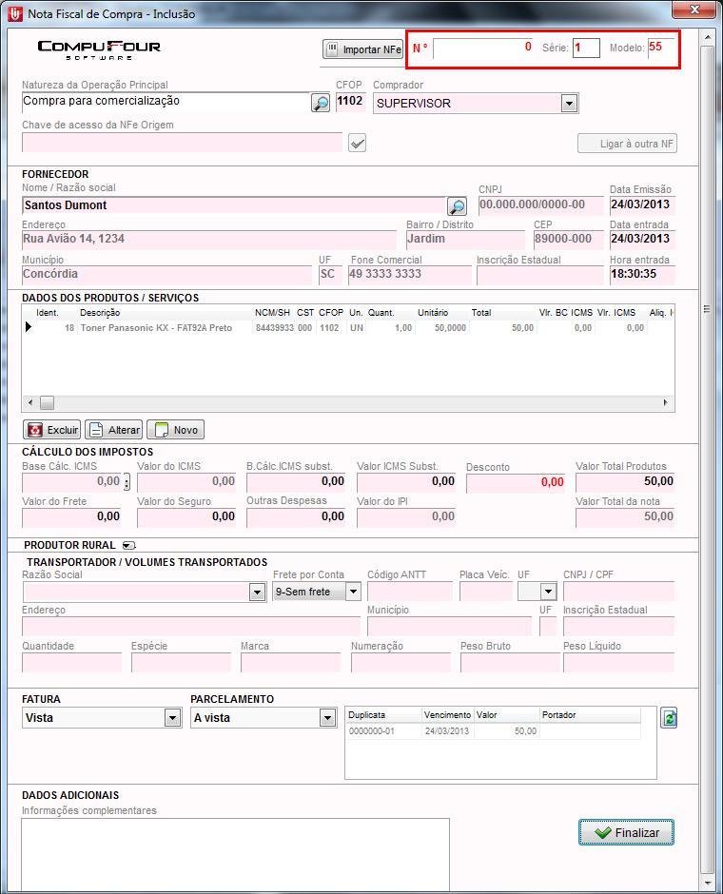Refresh the installments (Duplicata) list
723x894 pixels.
[x=669, y=718]
